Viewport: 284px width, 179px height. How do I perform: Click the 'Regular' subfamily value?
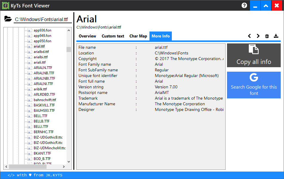[162, 70]
